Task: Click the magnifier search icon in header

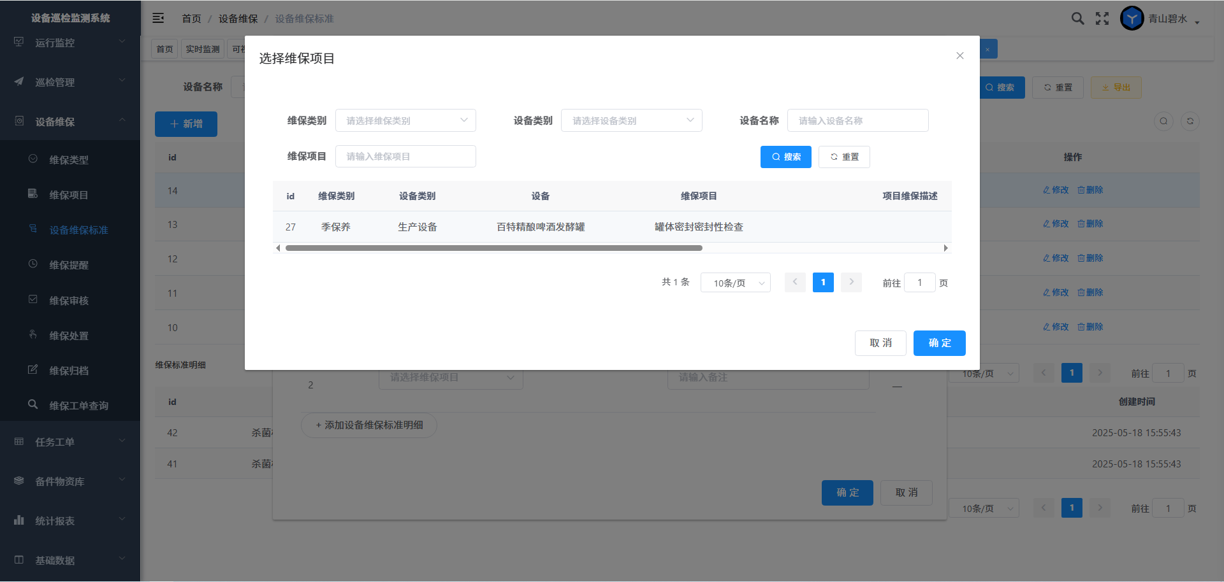Action: tap(1077, 18)
